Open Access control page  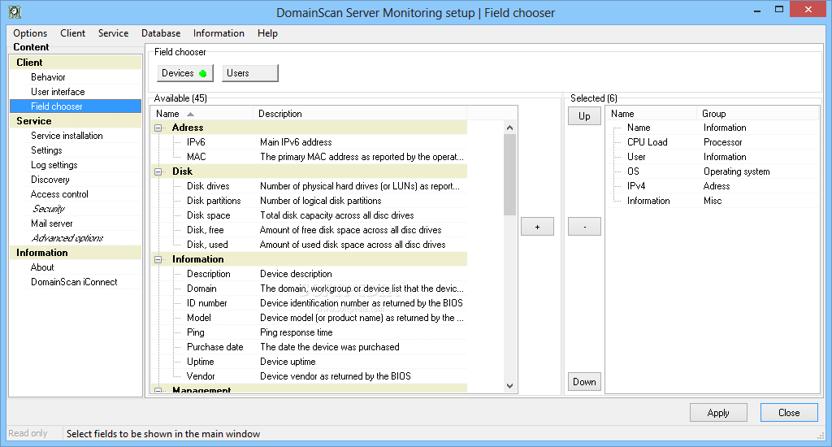tap(59, 194)
